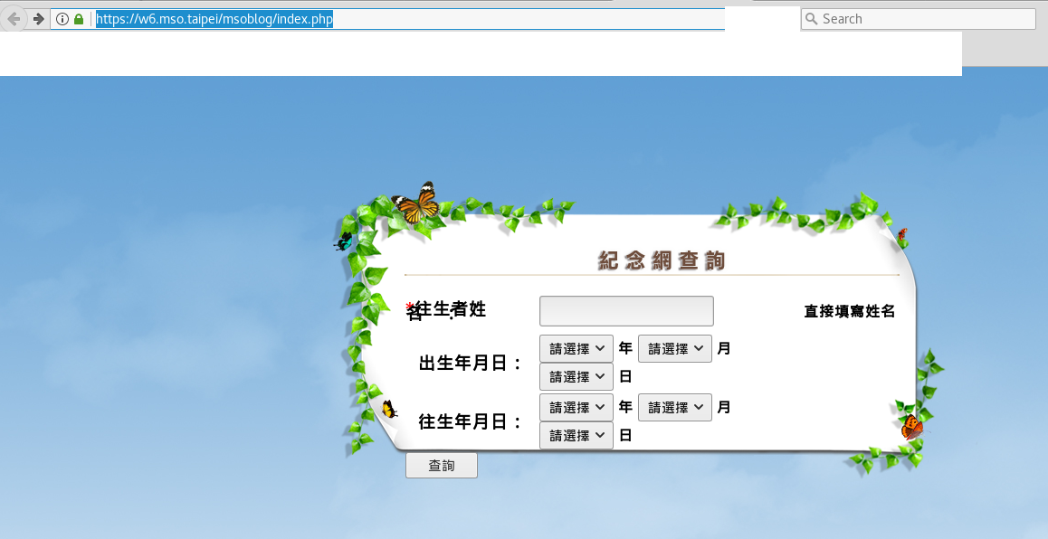Click the 往生年月日 label

point(470,422)
